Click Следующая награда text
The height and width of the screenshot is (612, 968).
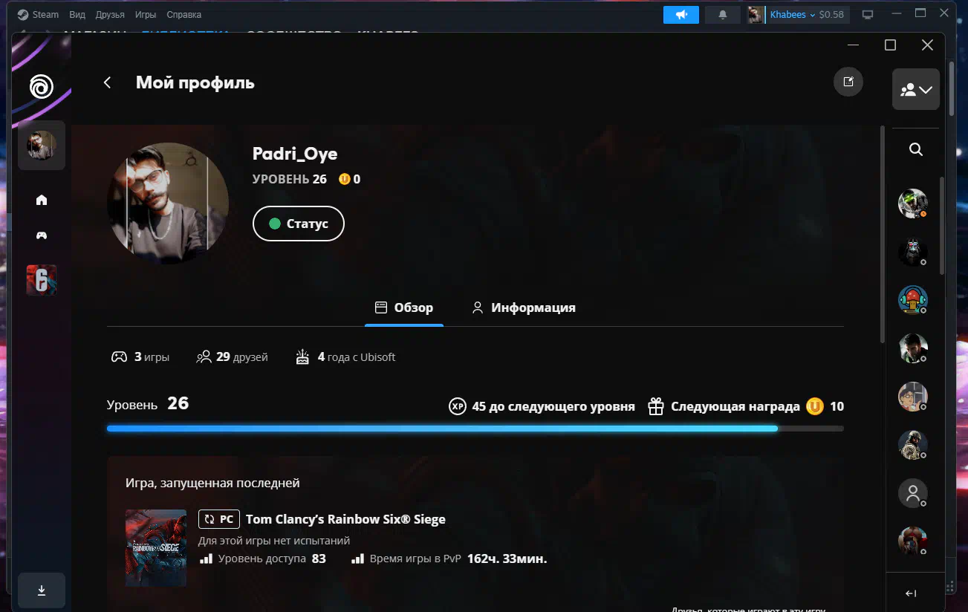[x=735, y=406]
